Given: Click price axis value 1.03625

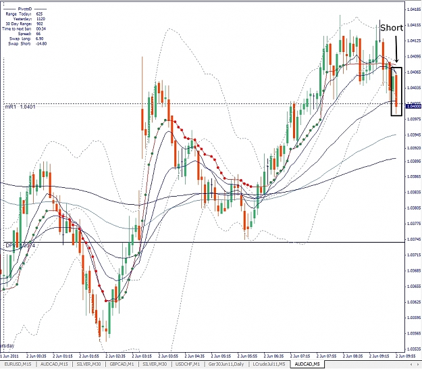Looking at the screenshot, I should pos(414,302).
